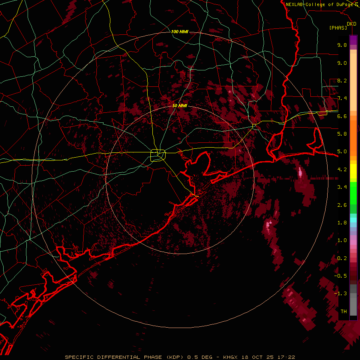360x360 pixels.
Task: Click the purple top segment of the color bar
Action: [353, 40]
